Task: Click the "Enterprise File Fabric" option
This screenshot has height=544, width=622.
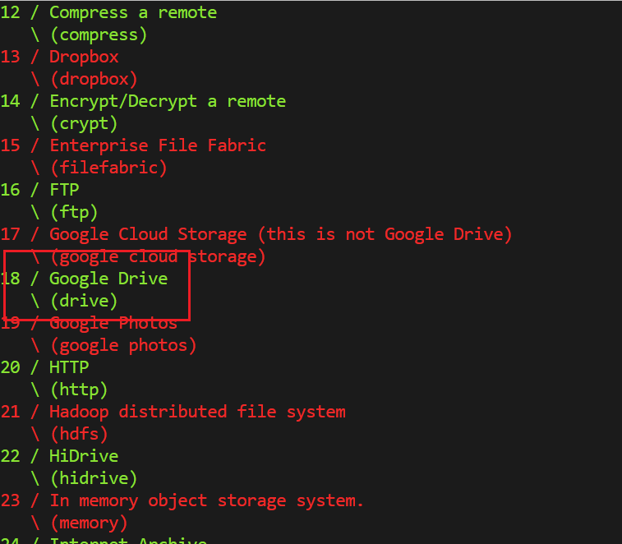Action: 158,145
